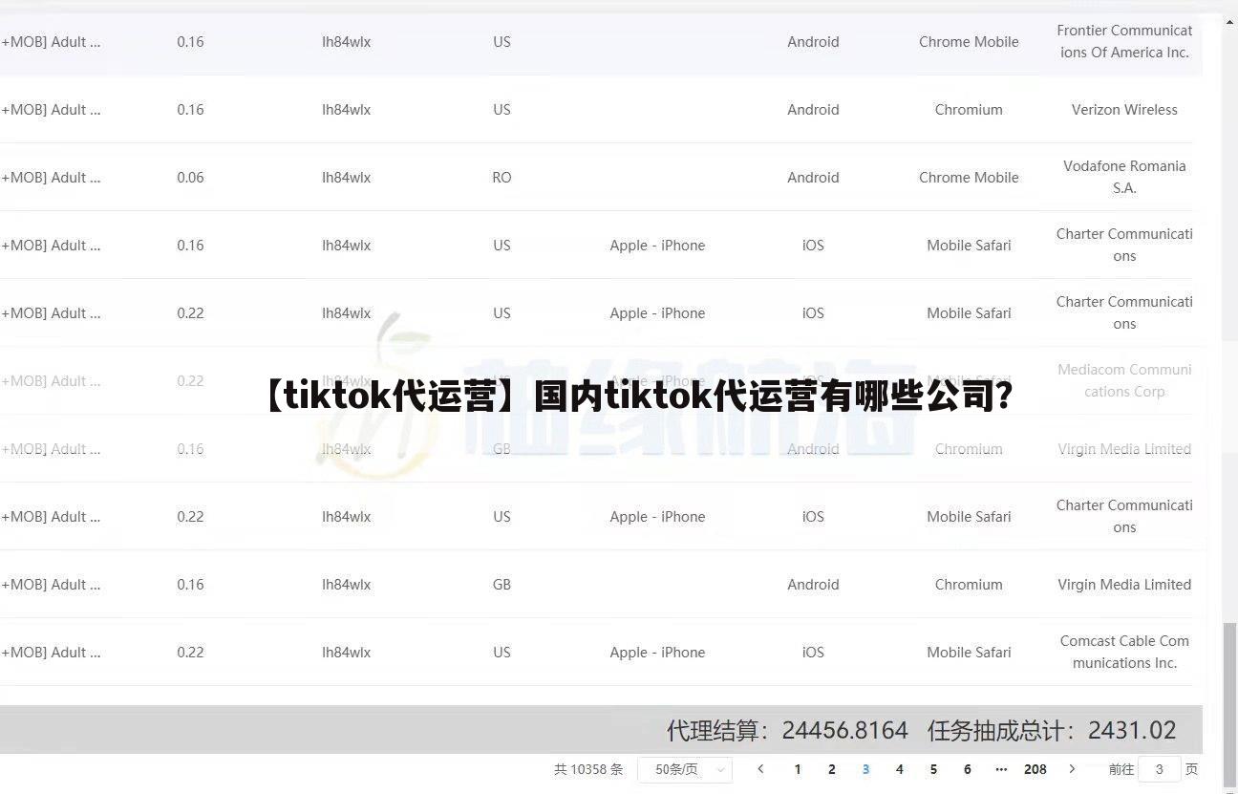Click Comcast Cable Communications Inc. cell
Screen dimensions: 1238x794
1124,652
